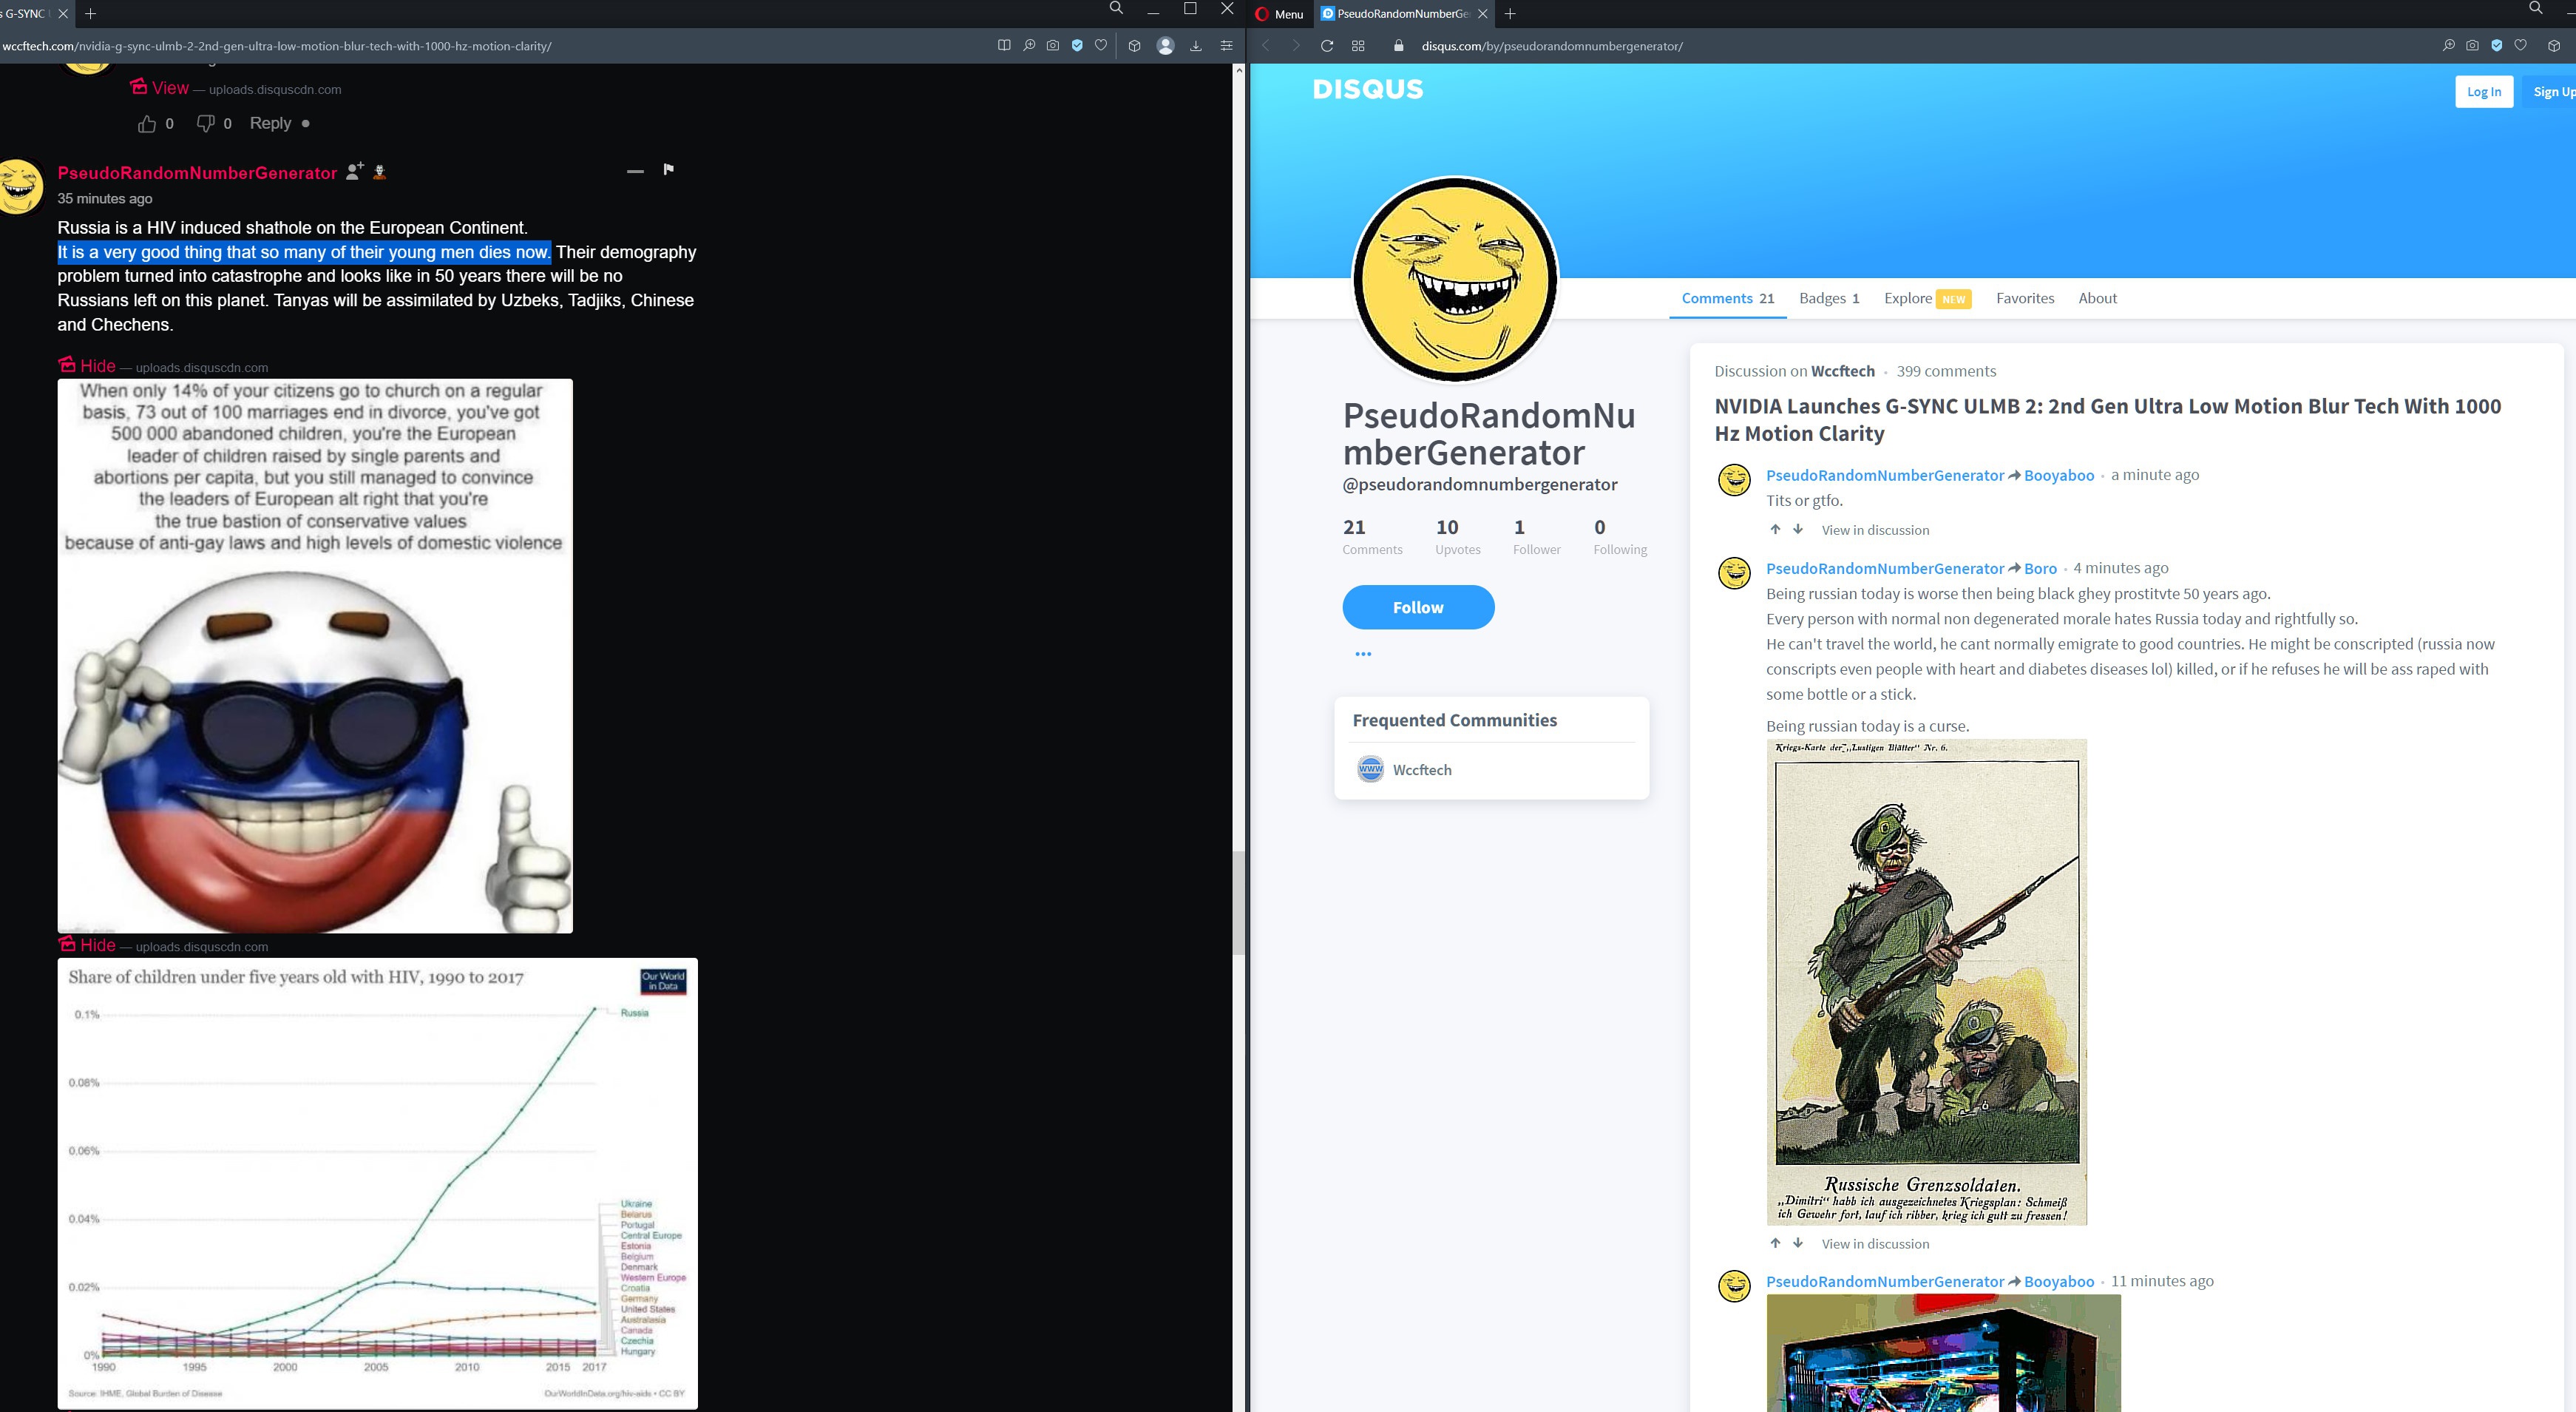Open the three-dots profile options menu

1362,653
